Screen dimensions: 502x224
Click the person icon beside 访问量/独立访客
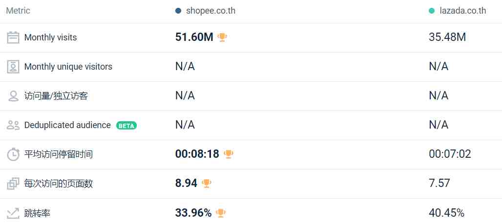tap(13, 96)
